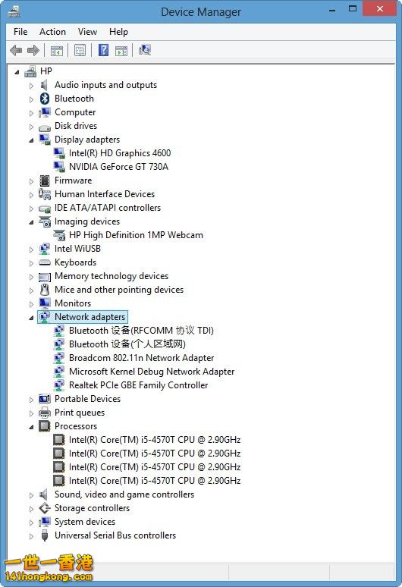Expand the System devices arrow
This screenshot has width=402, height=587.
[31, 523]
